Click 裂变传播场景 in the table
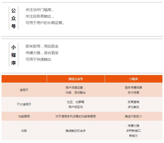This screenshot has height=143, width=164. pos(133,88)
